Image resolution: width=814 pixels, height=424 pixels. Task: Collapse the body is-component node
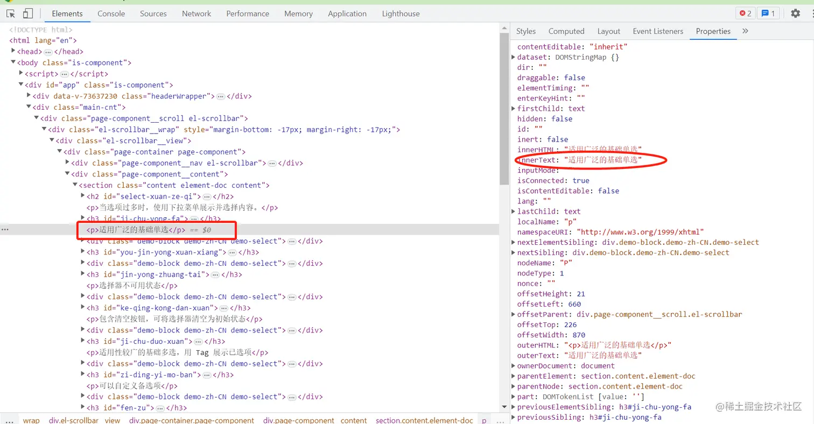13,62
